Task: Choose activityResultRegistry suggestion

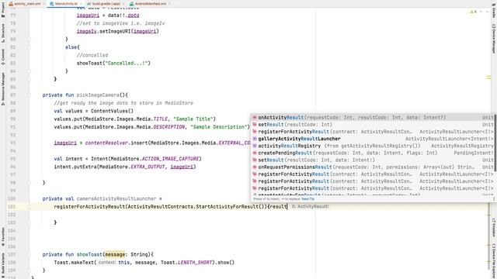Action: 373,146
